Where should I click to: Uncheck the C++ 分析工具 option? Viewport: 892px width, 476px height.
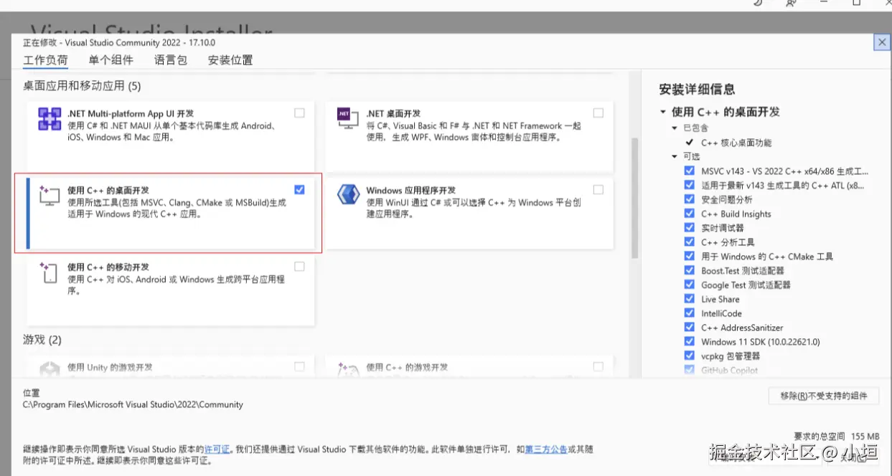pos(690,242)
